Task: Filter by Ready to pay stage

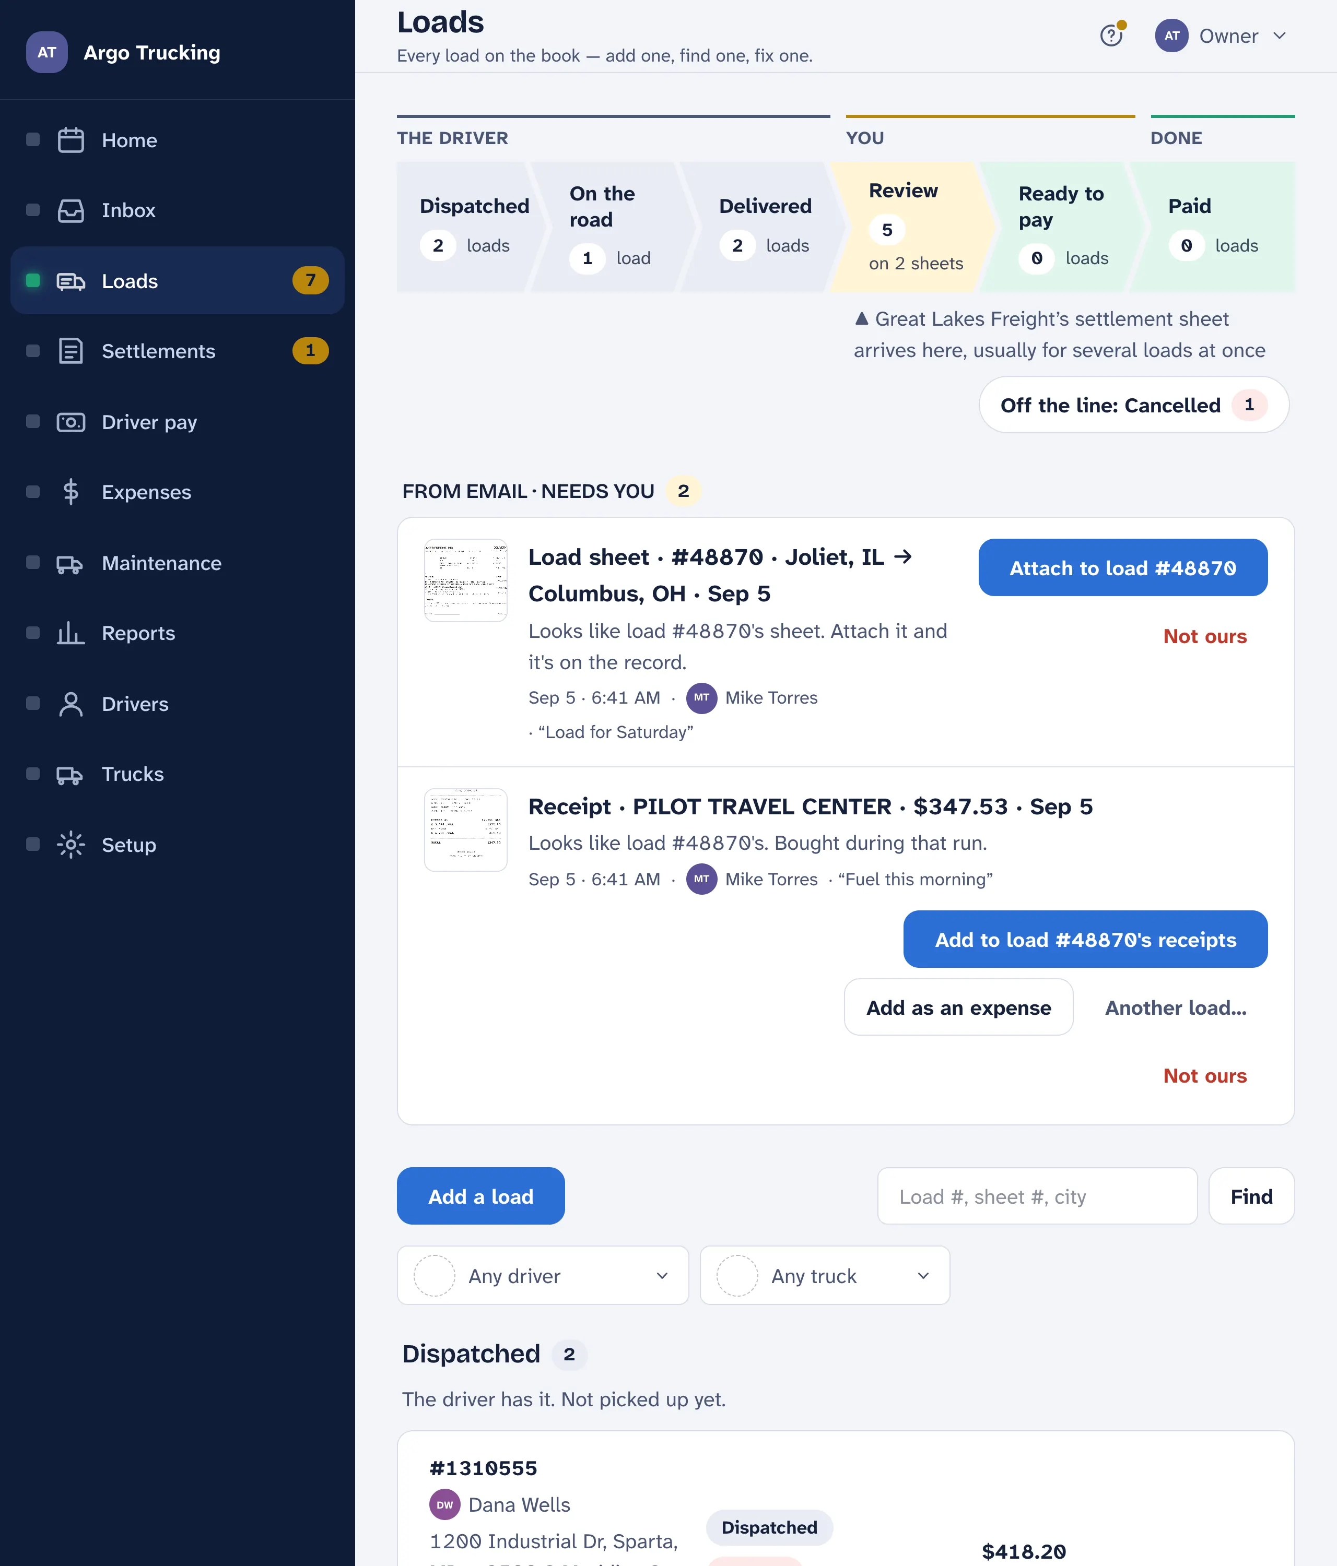Action: [1062, 227]
